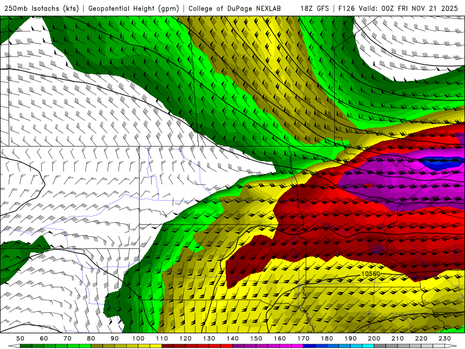Click the dark maroon swatch below the 110 label
Viewport: 465px width, 349px height.
tap(167, 346)
